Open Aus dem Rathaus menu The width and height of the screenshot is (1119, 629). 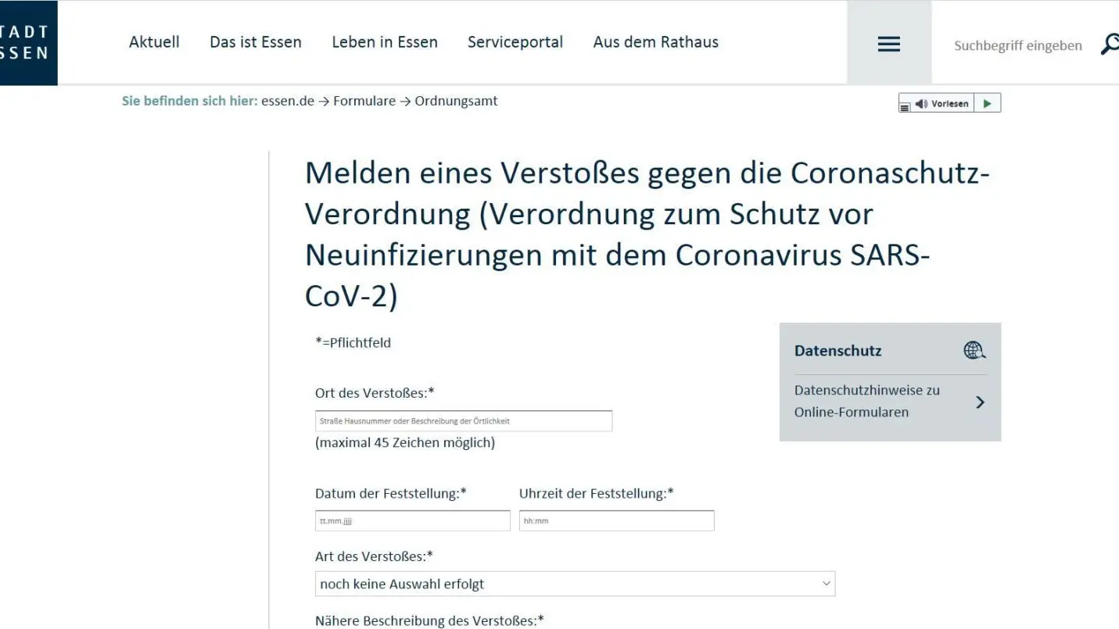click(655, 42)
